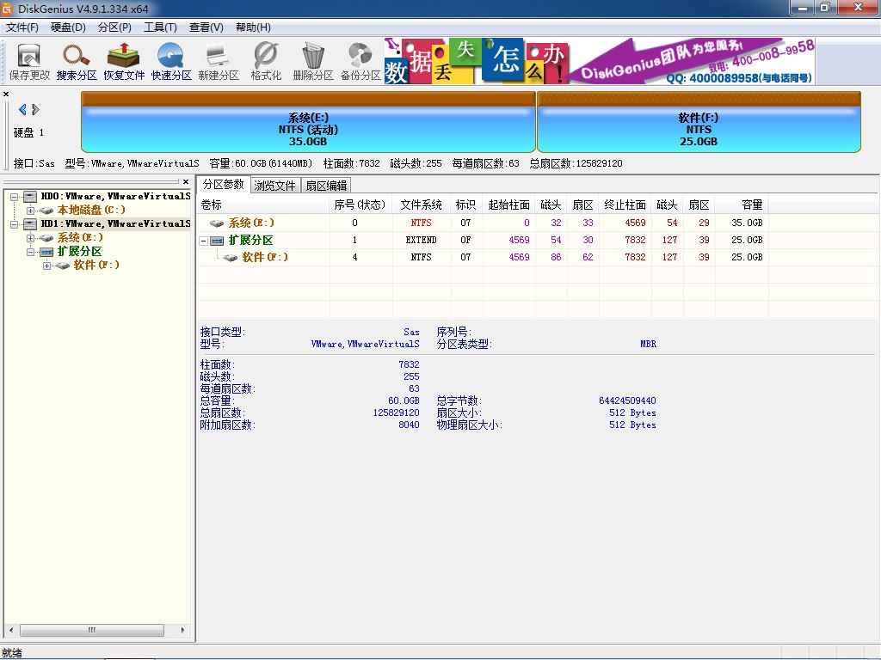Open the 文件(F) menu
881x660 pixels.
click(22, 27)
